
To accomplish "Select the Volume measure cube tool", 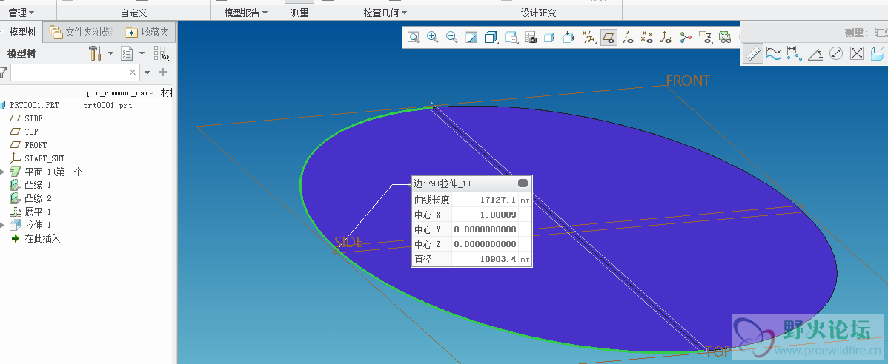I will (877, 54).
